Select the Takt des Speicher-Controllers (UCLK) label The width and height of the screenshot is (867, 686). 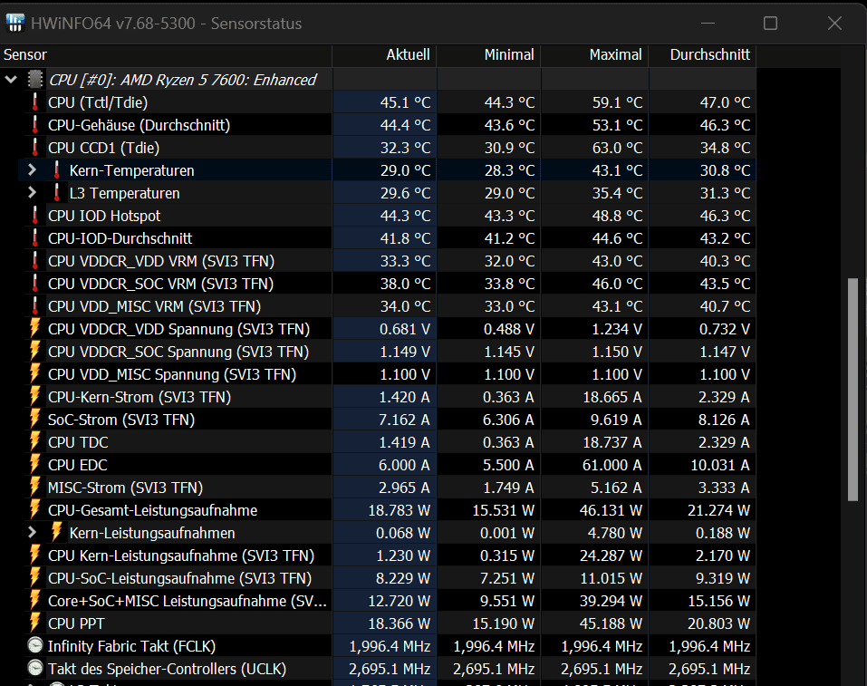tap(167, 669)
